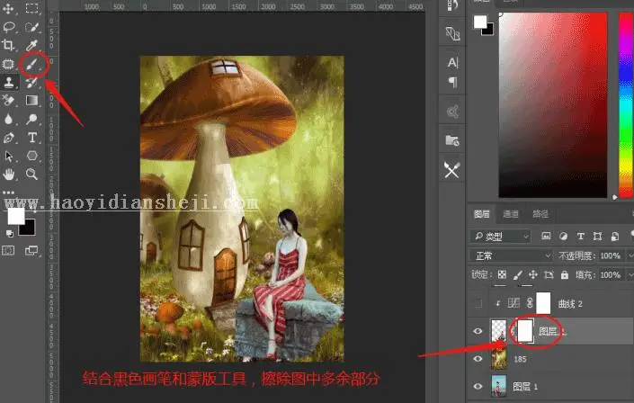The image size is (634, 403).
Task: Select the white mask thumbnail of selected layer
Action: 525,331
